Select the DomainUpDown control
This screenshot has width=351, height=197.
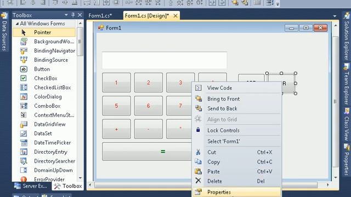pyautogui.click(x=44, y=170)
